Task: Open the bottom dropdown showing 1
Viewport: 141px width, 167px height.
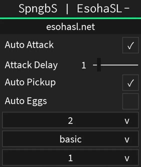Action: (70, 158)
